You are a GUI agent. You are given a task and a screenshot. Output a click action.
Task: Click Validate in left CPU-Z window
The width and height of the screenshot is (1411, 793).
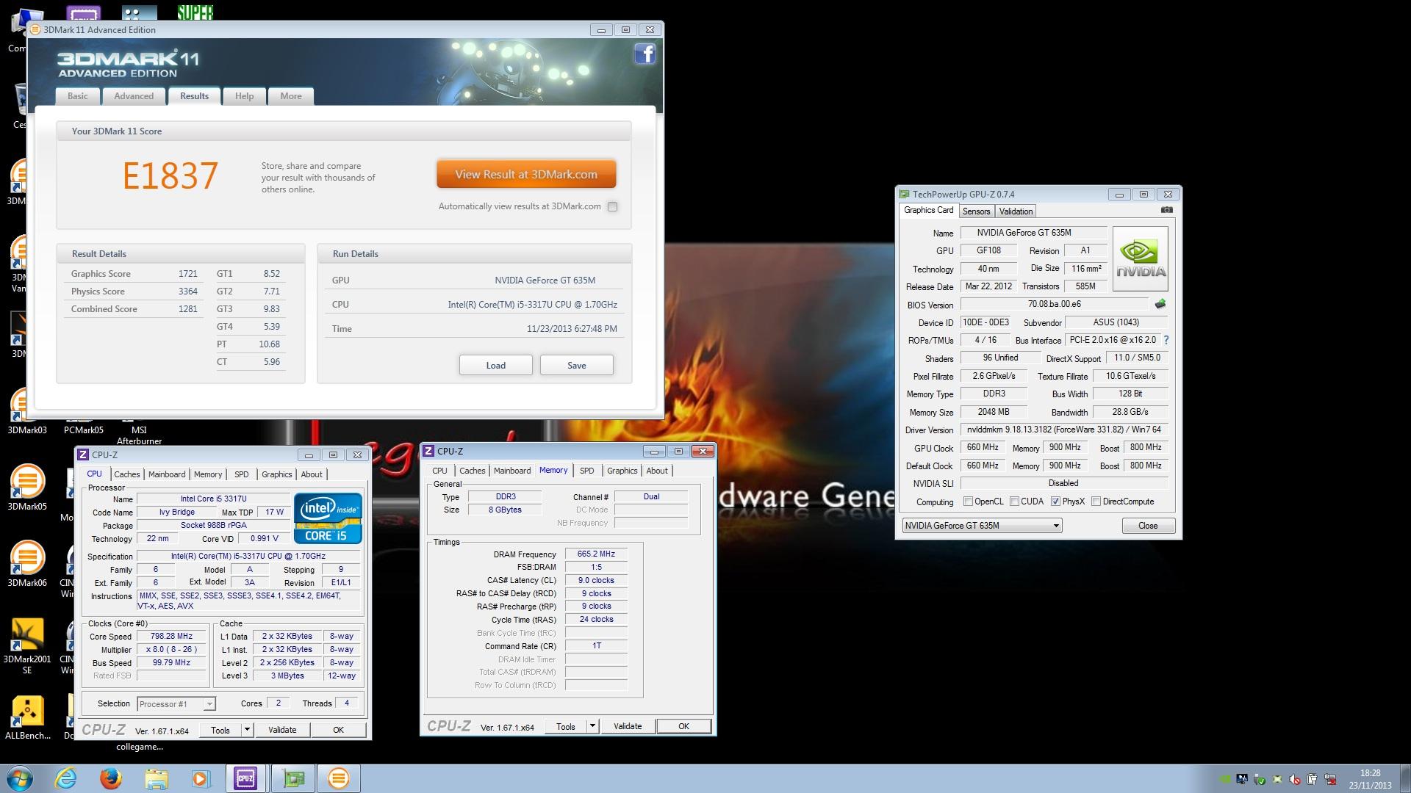coord(282,730)
